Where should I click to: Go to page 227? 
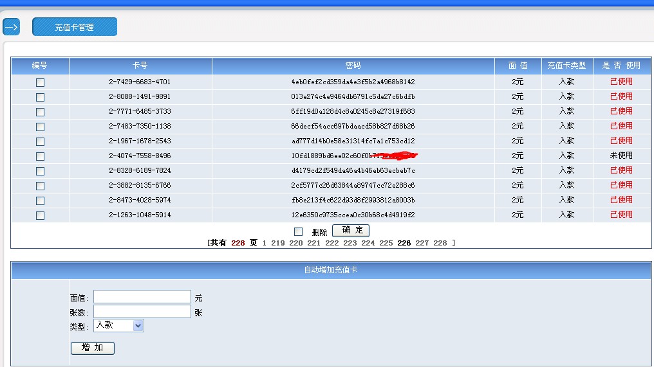(x=422, y=243)
